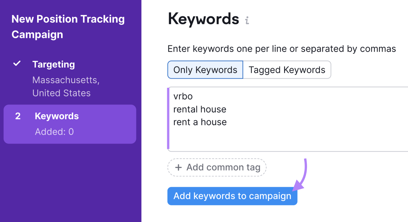
Task: Click the Add common tag button
Action: point(217,167)
